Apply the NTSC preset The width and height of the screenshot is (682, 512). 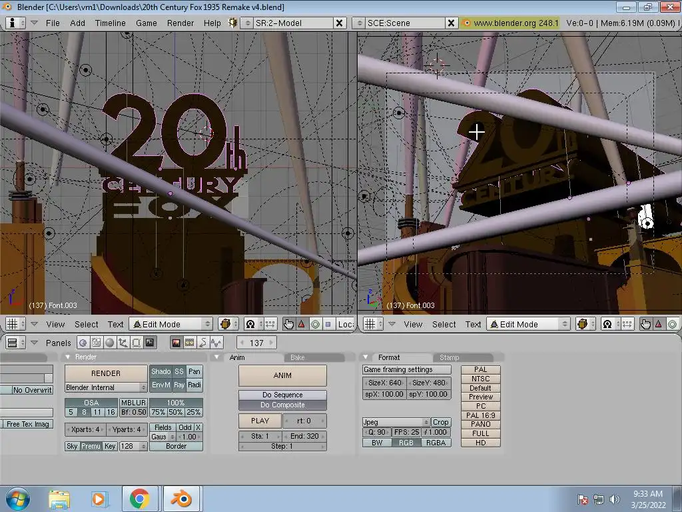[481, 379]
